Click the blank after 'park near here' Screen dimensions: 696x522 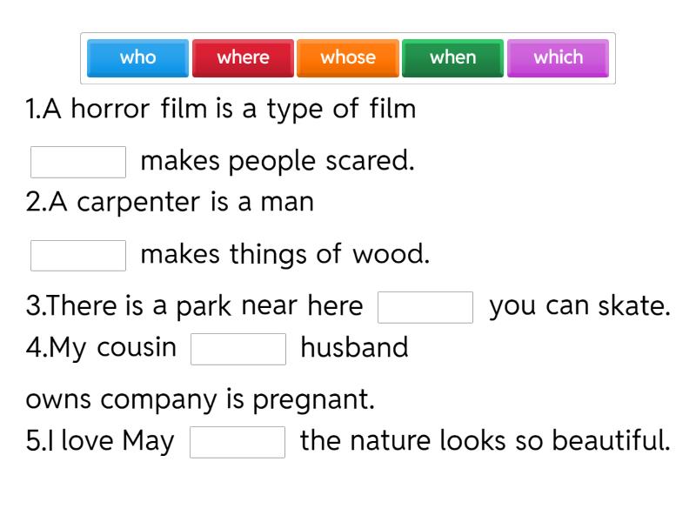(425, 307)
